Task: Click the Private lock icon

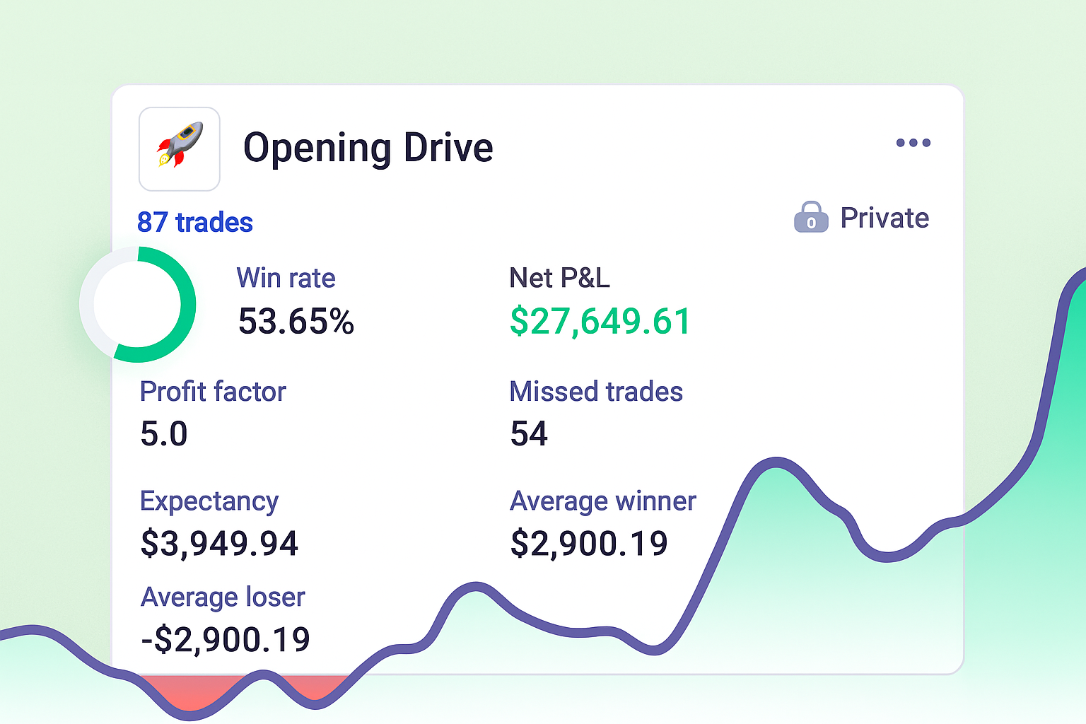Action: [x=811, y=218]
